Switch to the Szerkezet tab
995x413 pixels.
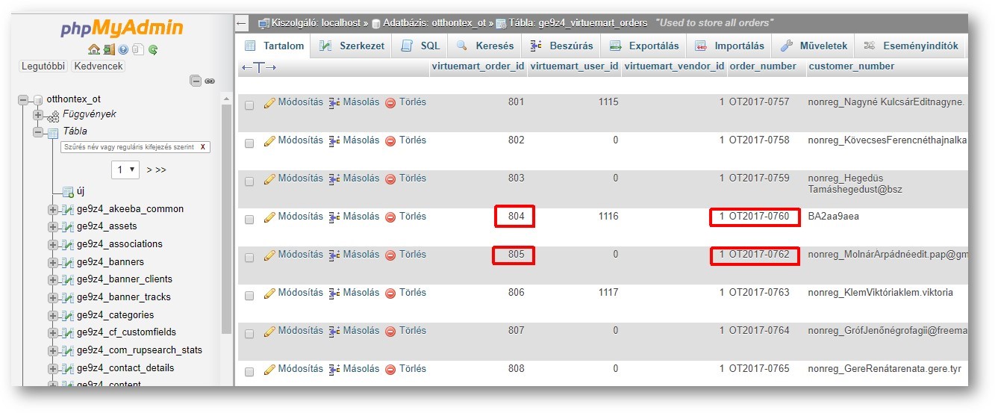pyautogui.click(x=352, y=46)
